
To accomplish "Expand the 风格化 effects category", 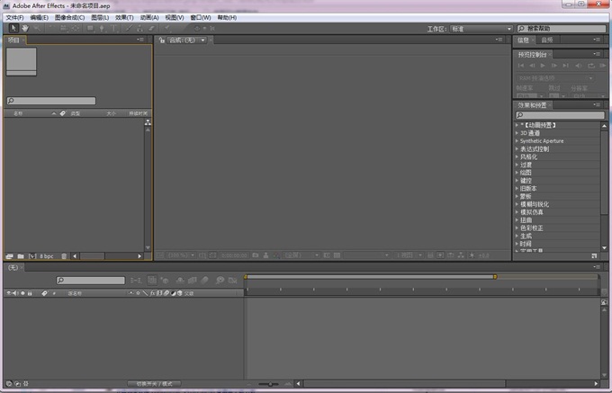I will point(517,156).
